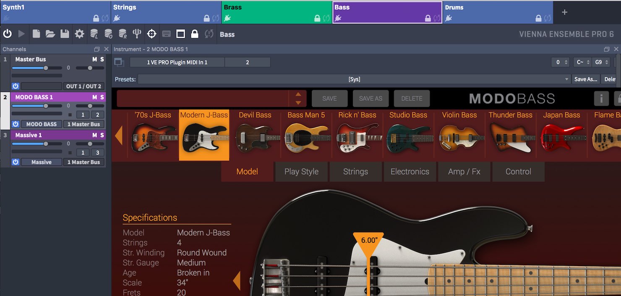The width and height of the screenshot is (621, 296).
Task: Open the MODO BASS plugin slot button
Action: pos(42,124)
